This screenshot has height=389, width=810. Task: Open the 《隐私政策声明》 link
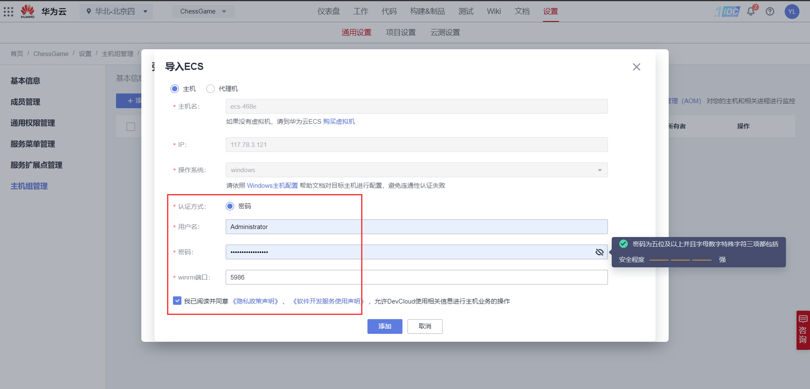[x=255, y=301]
